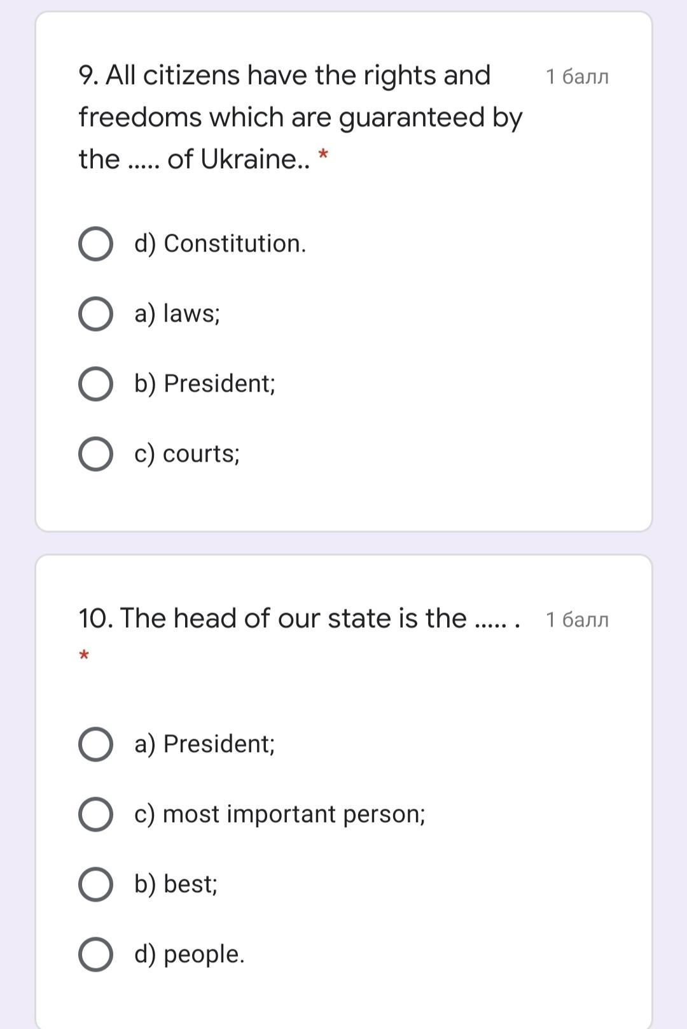The width and height of the screenshot is (687, 1029).
Task: Select radio button for 'a) laws;'
Action: [x=95, y=314]
